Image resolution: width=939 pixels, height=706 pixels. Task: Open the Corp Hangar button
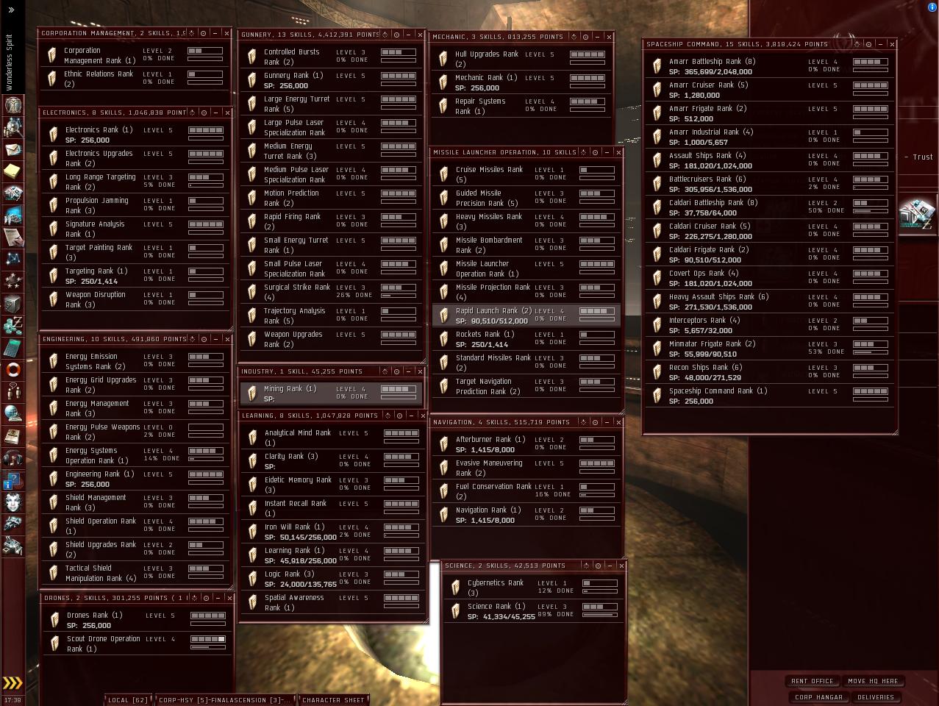tap(818, 697)
